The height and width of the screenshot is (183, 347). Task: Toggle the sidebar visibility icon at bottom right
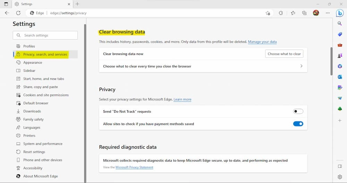click(340, 166)
